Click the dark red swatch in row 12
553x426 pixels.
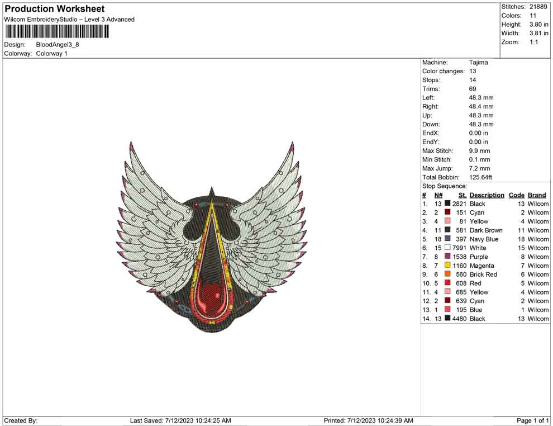[447, 300]
